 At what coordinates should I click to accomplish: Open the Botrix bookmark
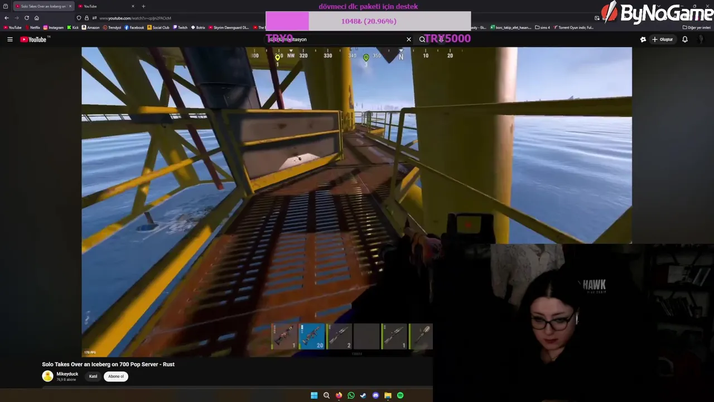198,27
